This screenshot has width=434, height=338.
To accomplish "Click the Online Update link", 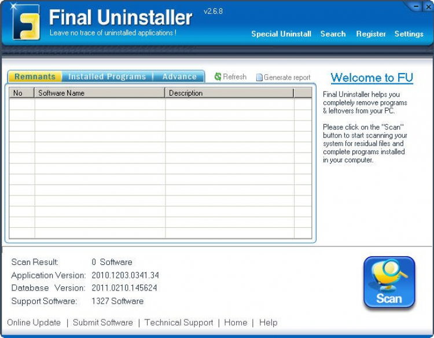I will click(x=34, y=322).
